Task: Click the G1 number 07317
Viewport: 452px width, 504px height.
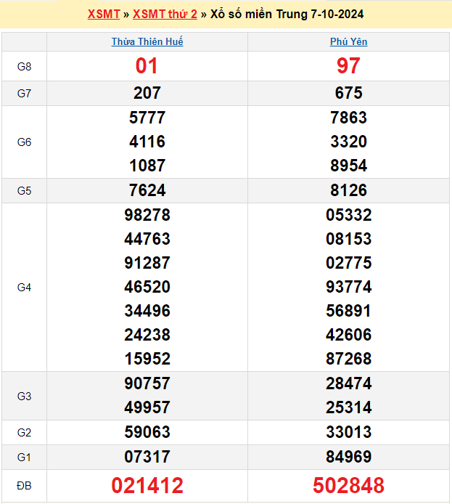Action: [147, 457]
